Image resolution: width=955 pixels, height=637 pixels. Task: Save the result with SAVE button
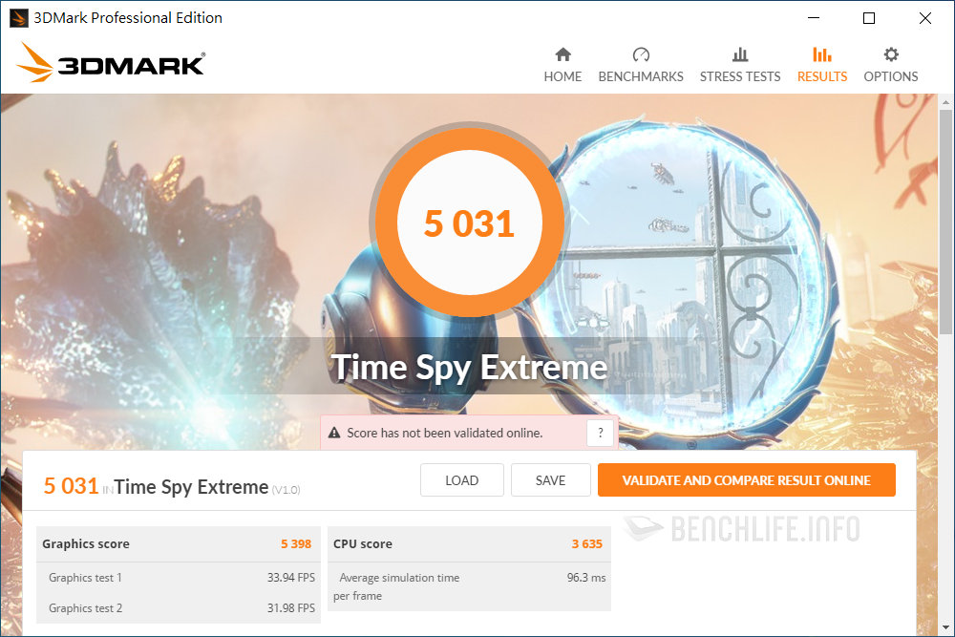point(551,479)
